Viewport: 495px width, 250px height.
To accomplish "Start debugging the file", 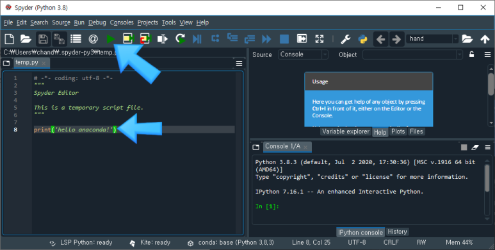I will pyautogui.click(x=197, y=39).
